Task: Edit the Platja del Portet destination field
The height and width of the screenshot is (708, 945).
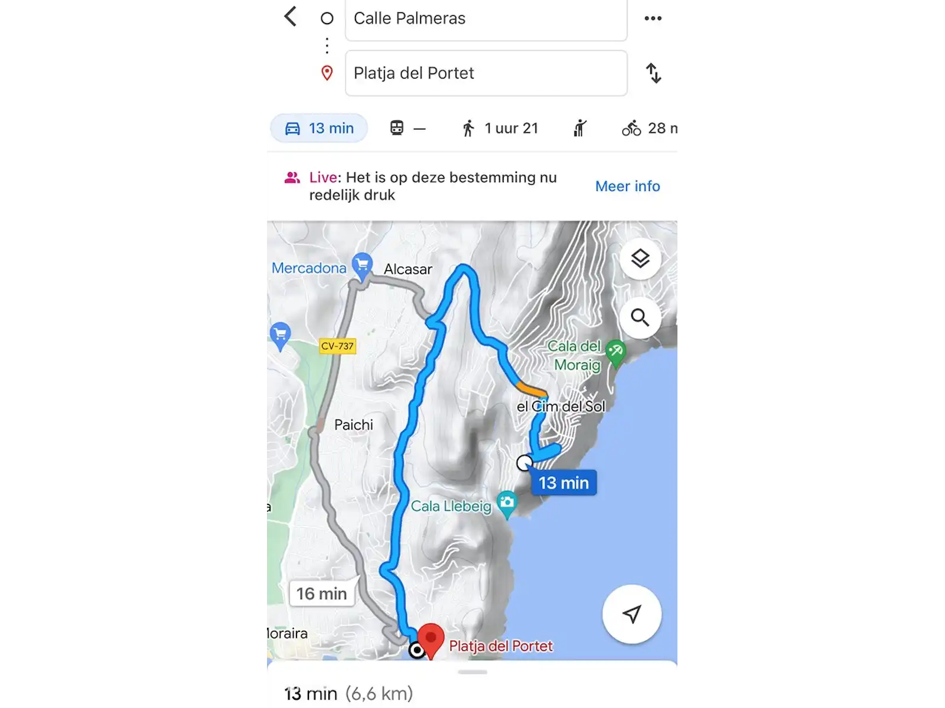Action: [x=486, y=73]
